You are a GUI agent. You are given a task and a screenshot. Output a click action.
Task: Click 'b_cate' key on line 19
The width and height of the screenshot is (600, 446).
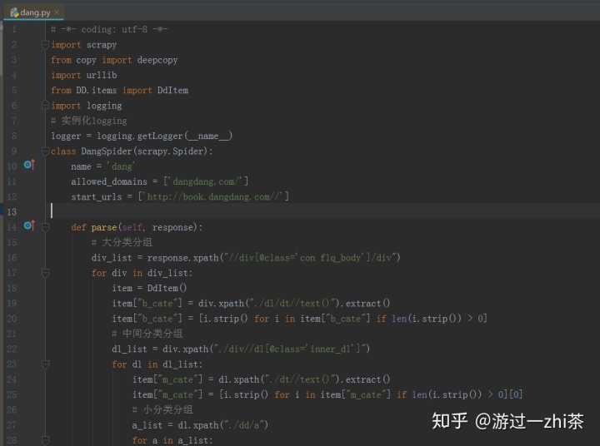pyautogui.click(x=157, y=304)
